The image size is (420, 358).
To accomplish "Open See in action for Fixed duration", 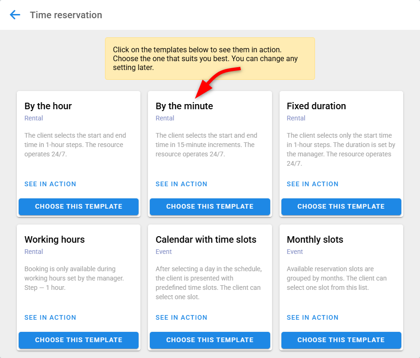I will [x=312, y=184].
